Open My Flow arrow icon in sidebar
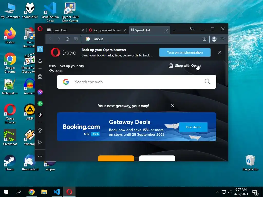Screen dimensions: 263x197 coord(40,142)
